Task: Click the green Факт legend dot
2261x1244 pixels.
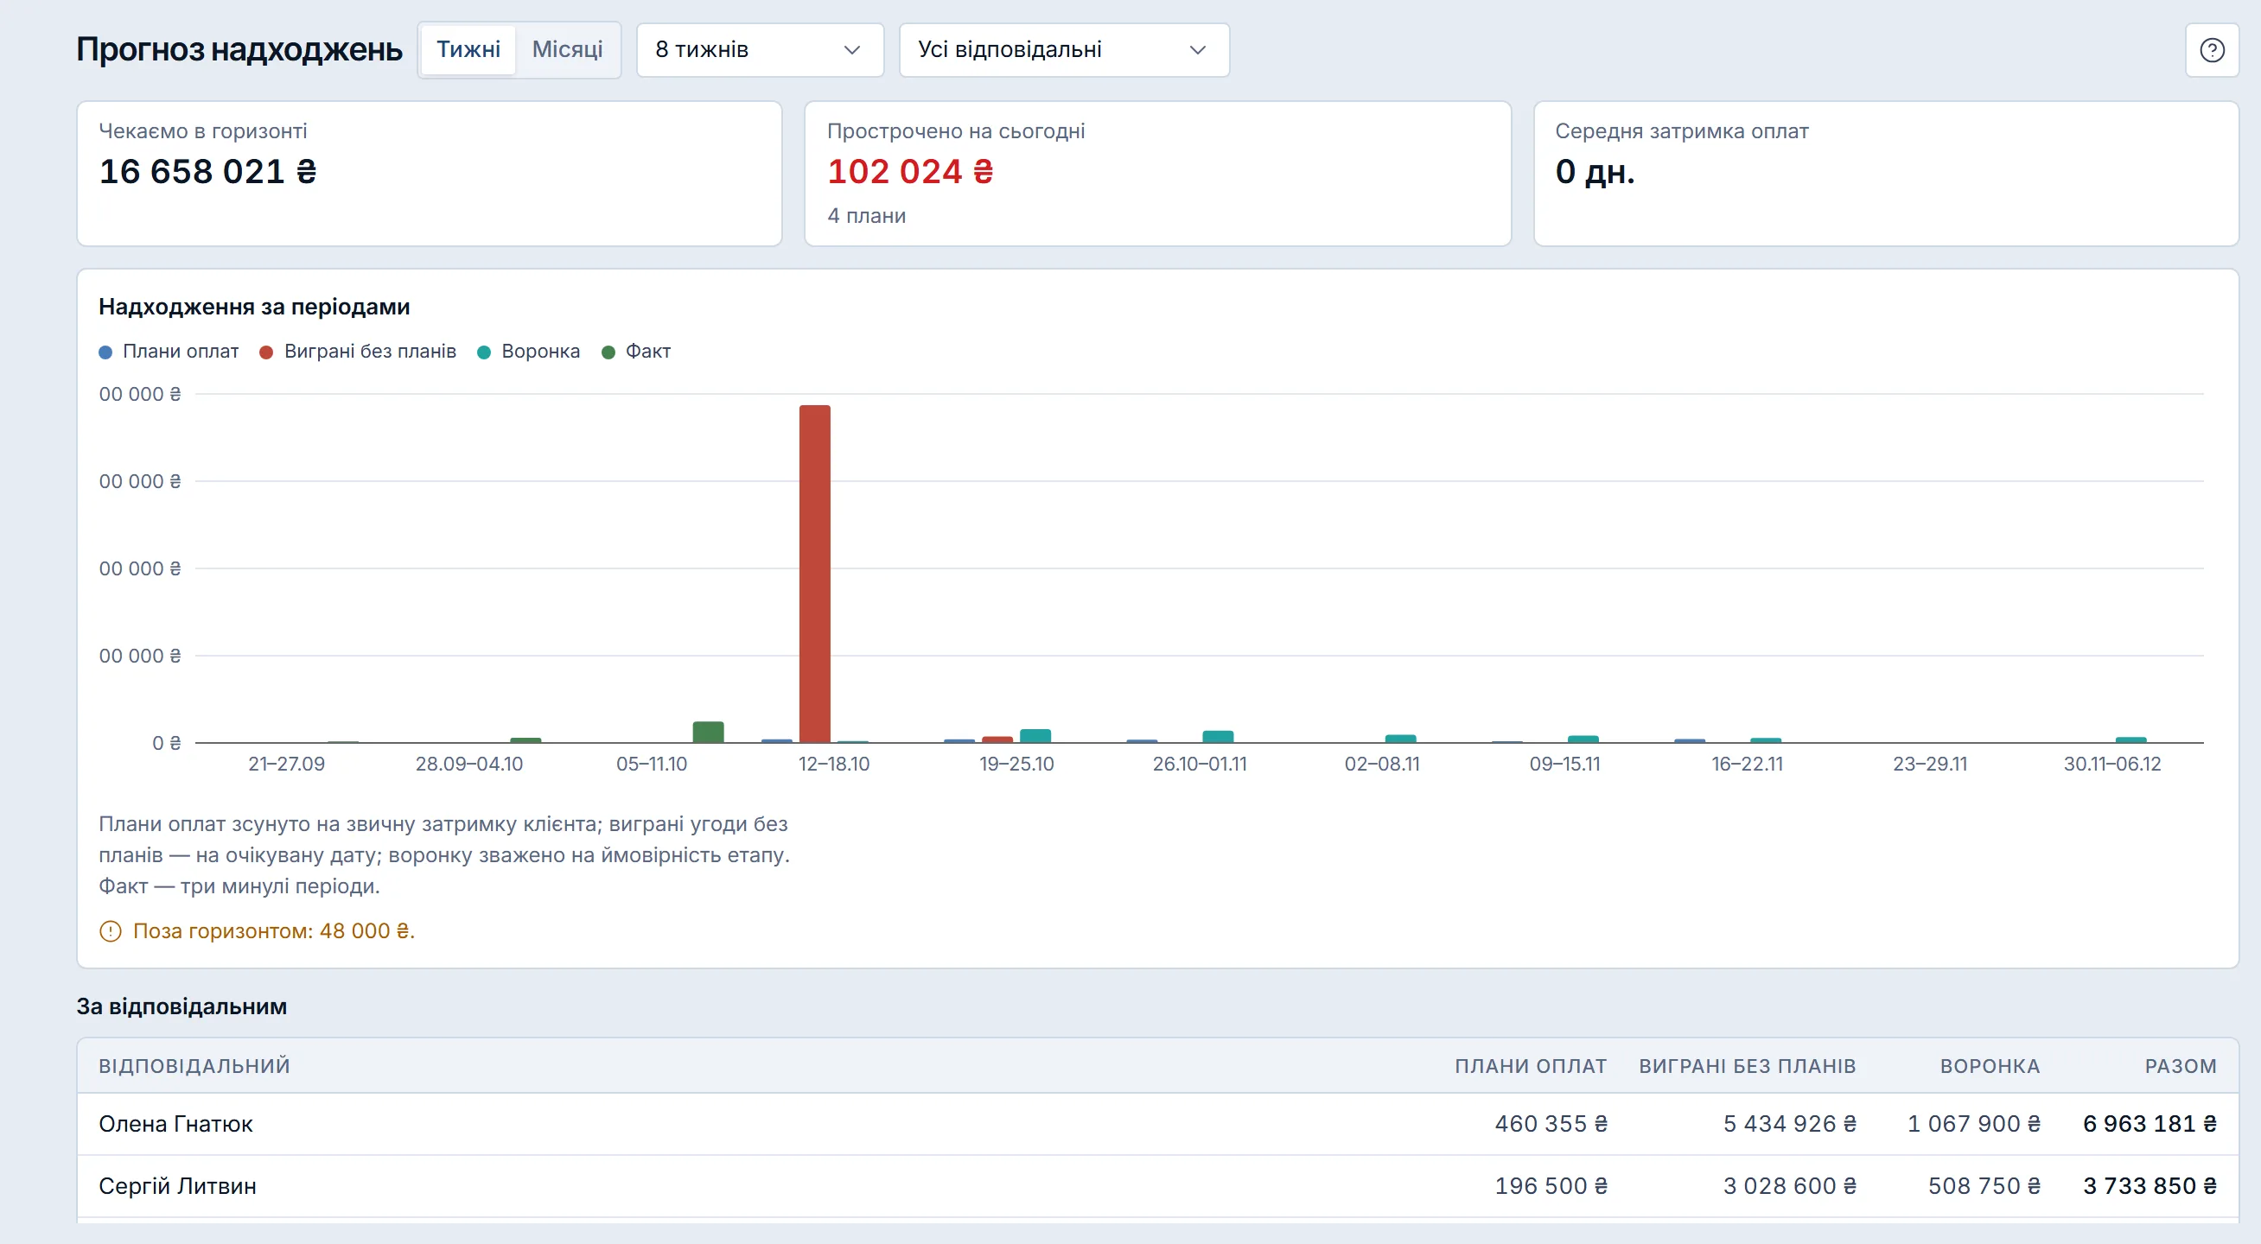Action: click(608, 352)
